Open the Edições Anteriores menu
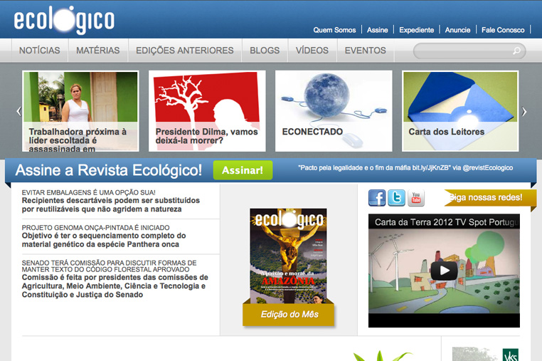The image size is (542, 361). pyautogui.click(x=185, y=51)
